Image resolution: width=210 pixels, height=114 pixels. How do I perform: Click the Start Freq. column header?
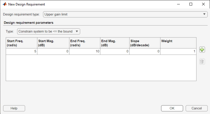(22, 43)
